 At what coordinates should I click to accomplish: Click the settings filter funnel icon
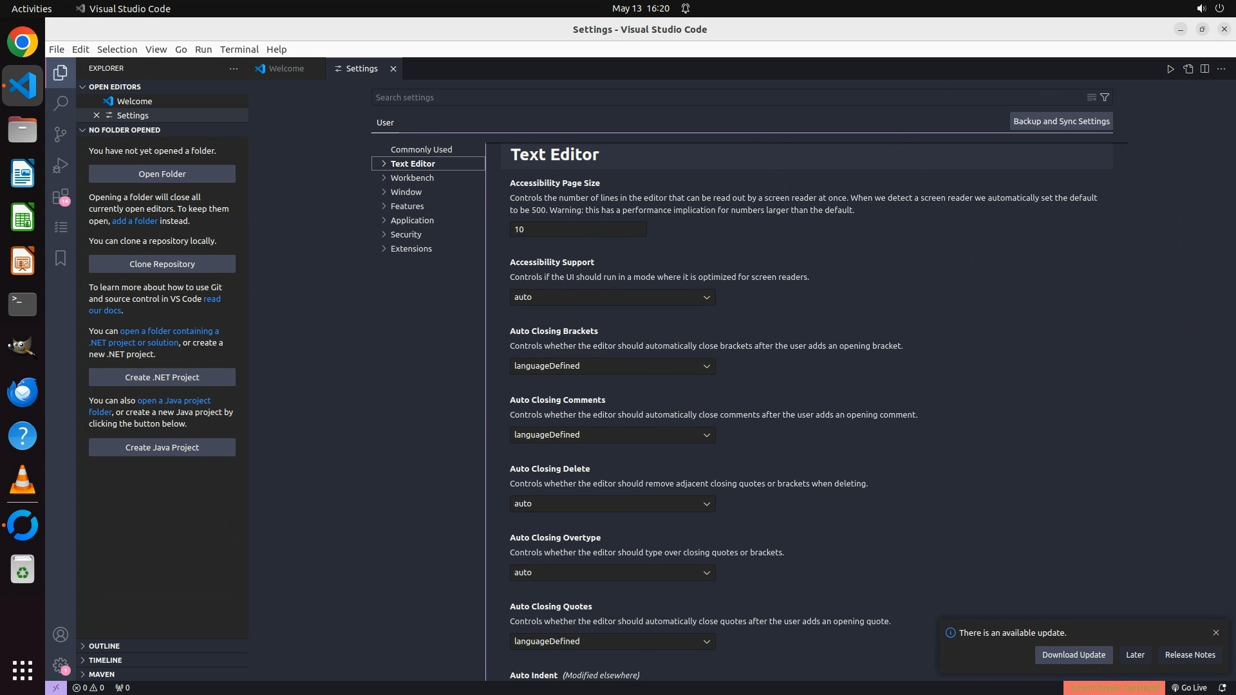tap(1105, 97)
